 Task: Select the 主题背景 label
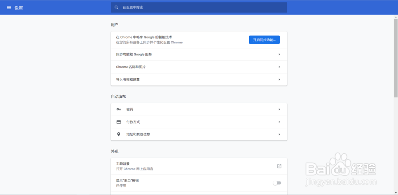(x=123, y=164)
